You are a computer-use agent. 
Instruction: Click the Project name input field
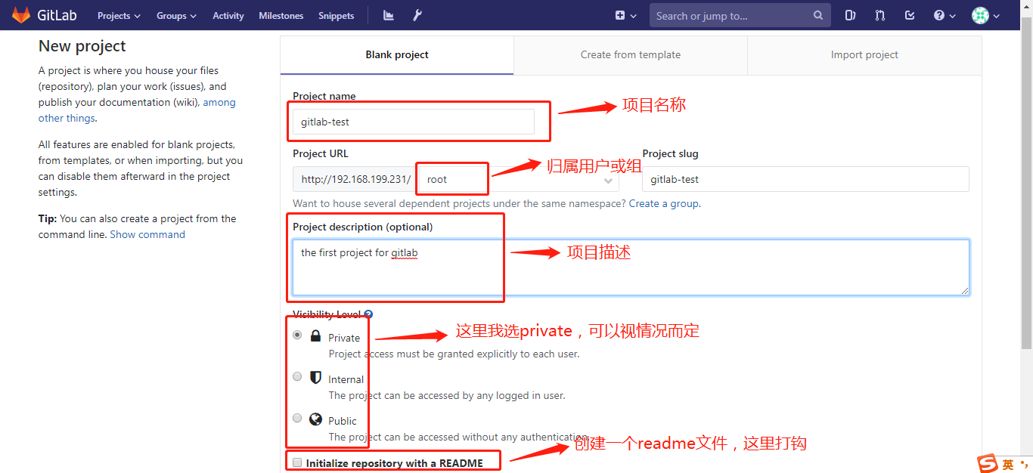coord(414,122)
